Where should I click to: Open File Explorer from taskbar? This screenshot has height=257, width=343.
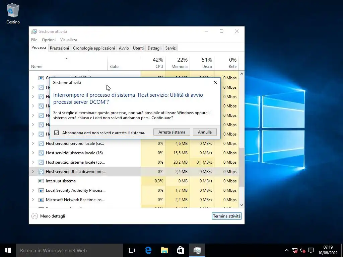point(164,250)
